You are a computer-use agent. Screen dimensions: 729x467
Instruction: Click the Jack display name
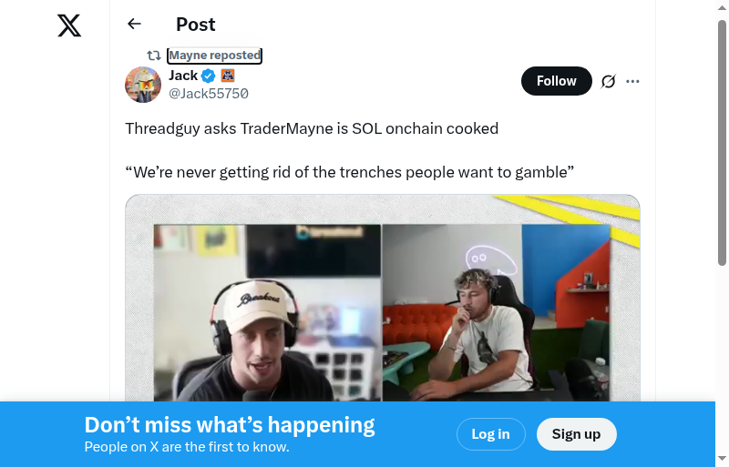coord(183,76)
